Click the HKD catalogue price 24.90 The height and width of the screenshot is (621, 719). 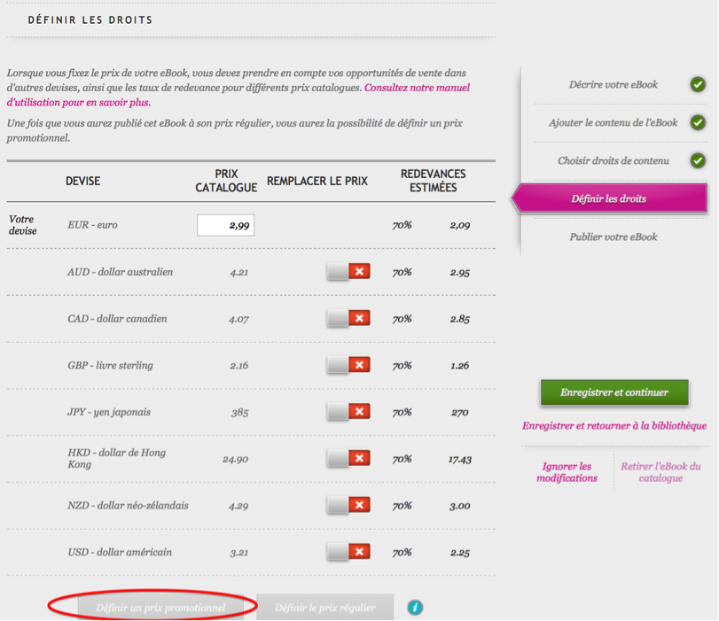pyautogui.click(x=235, y=459)
